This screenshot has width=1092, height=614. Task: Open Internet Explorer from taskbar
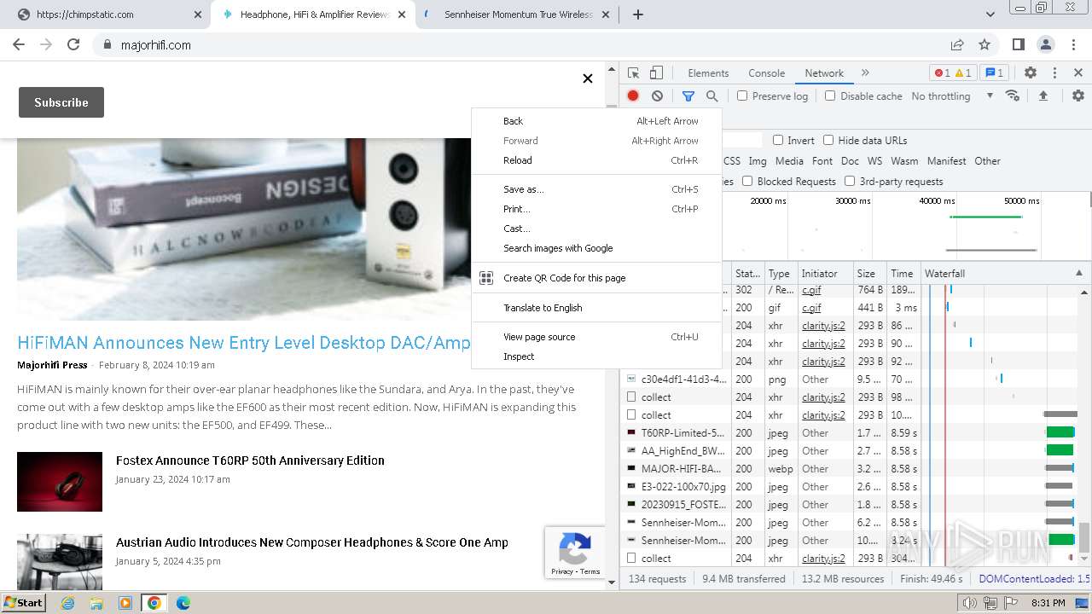pyautogui.click(x=68, y=603)
